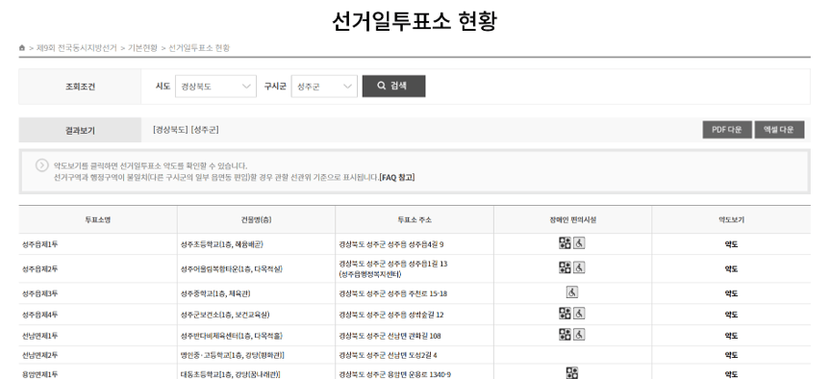Click the 검색 search button
Screen dimensions: 830x379
pos(393,87)
